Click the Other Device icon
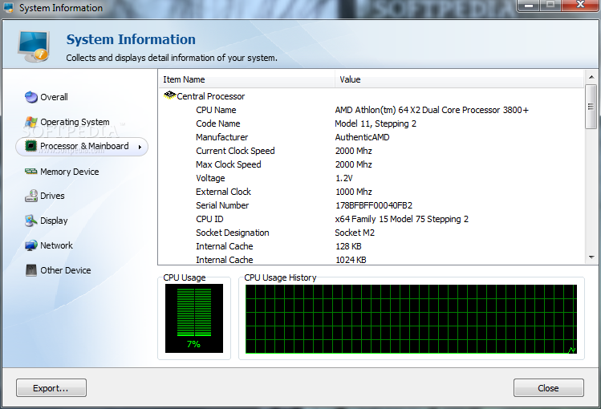Viewport: 601px width, 409px height. pos(31,270)
